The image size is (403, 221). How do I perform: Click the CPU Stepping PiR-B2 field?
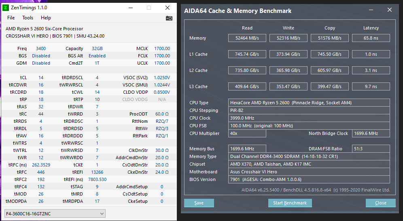(309, 110)
